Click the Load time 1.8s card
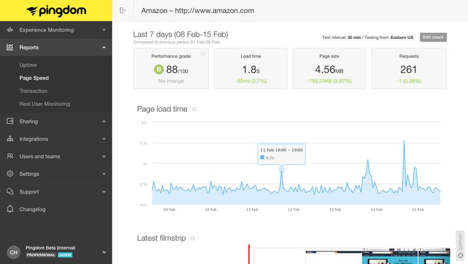This screenshot has height=264, width=468. click(251, 68)
